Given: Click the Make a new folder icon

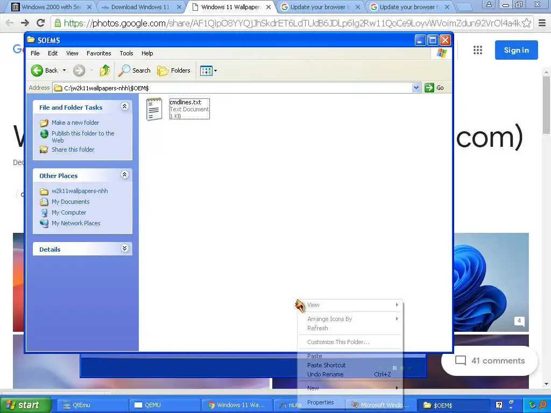Looking at the screenshot, I should click(44, 123).
